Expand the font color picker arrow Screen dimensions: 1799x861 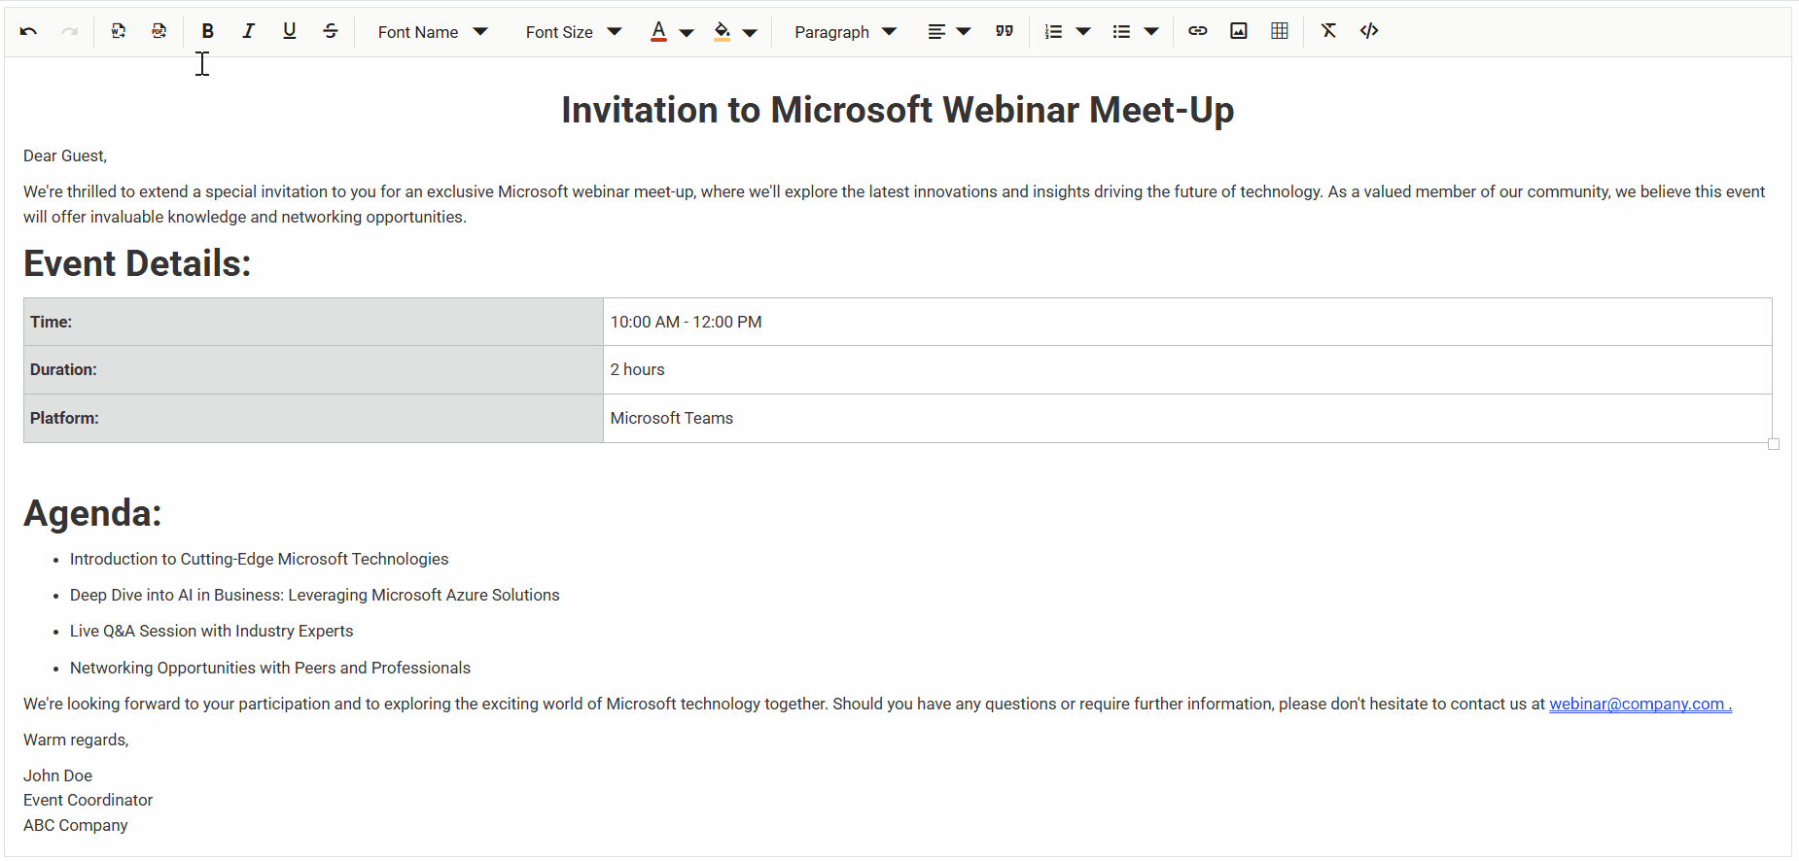687,32
